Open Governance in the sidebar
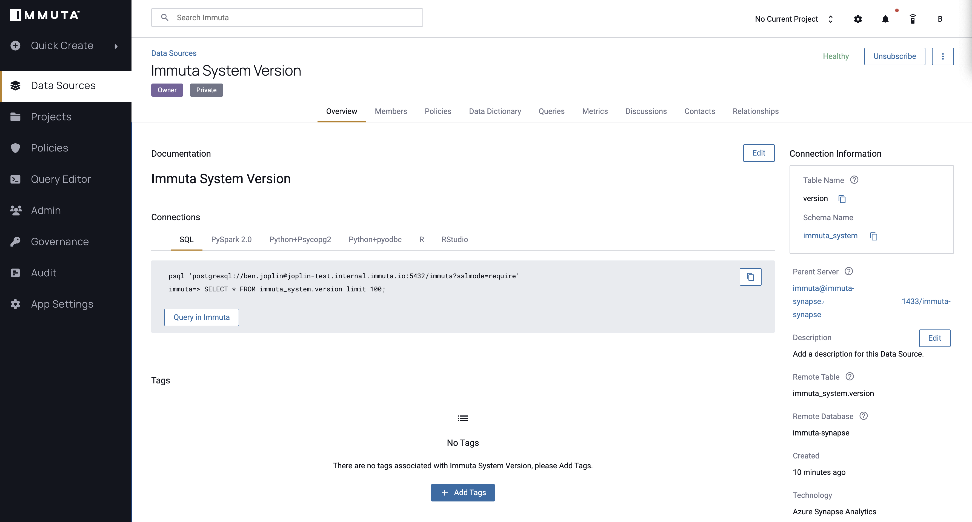The width and height of the screenshot is (972, 522). coord(66,241)
